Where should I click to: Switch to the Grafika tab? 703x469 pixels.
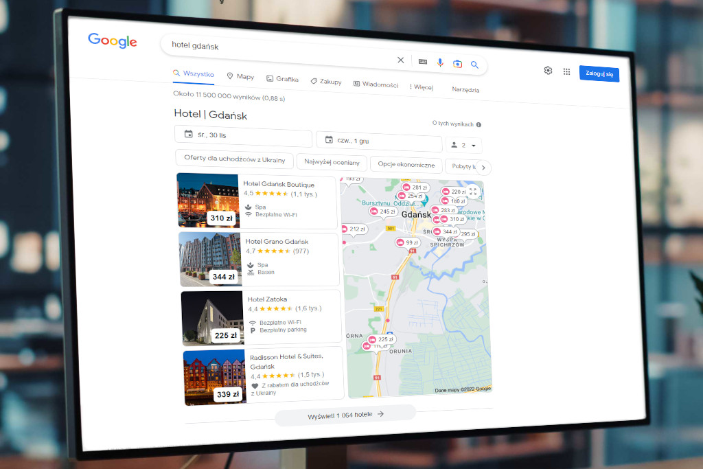click(x=282, y=79)
